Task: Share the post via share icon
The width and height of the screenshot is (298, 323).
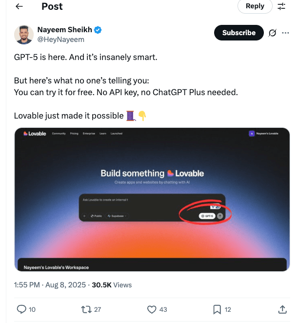Action: (282, 309)
